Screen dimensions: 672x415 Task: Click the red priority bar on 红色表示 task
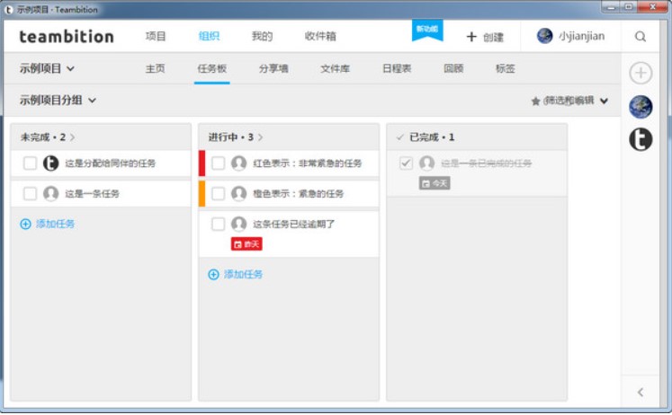point(202,163)
